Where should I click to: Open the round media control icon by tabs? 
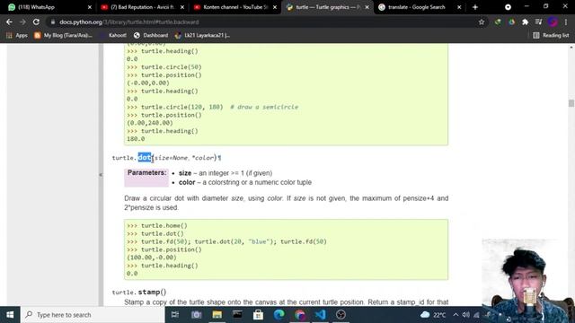tap(508, 7)
